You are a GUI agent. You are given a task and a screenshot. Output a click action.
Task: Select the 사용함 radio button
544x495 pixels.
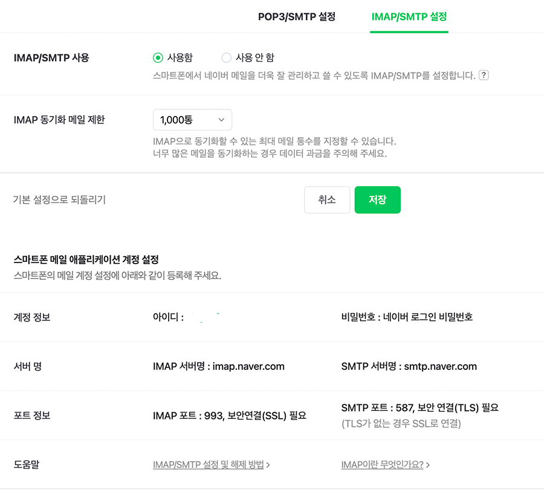158,58
